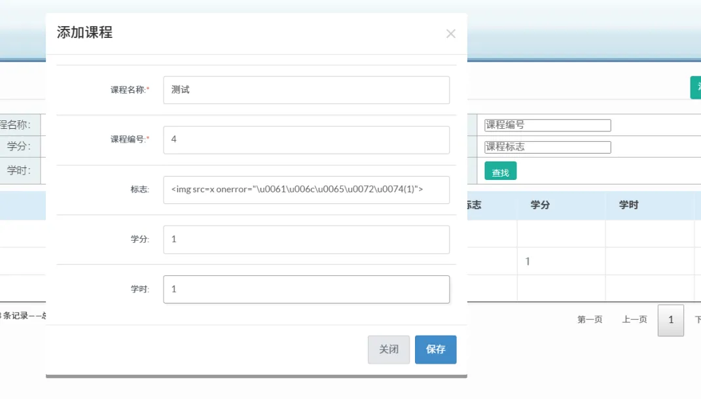Click the 学分 table cell showing 1
701x399 pixels.
point(561,262)
